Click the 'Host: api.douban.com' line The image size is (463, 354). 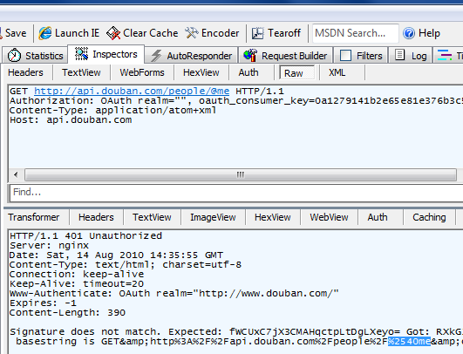coord(71,119)
